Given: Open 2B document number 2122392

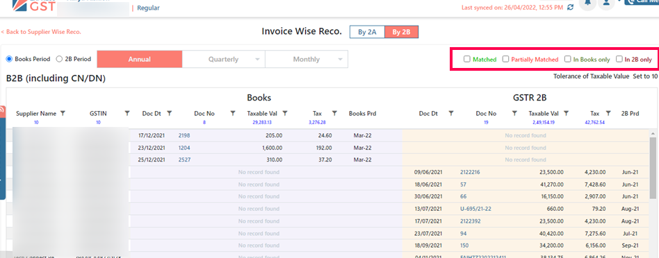Looking at the screenshot, I should [x=471, y=221].
